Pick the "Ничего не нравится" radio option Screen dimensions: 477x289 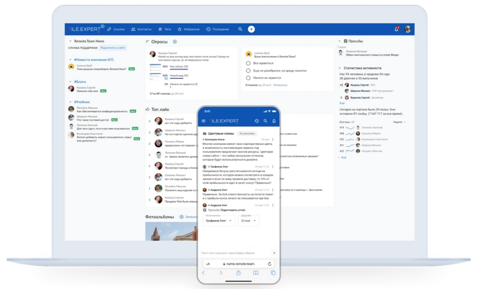[248, 78]
